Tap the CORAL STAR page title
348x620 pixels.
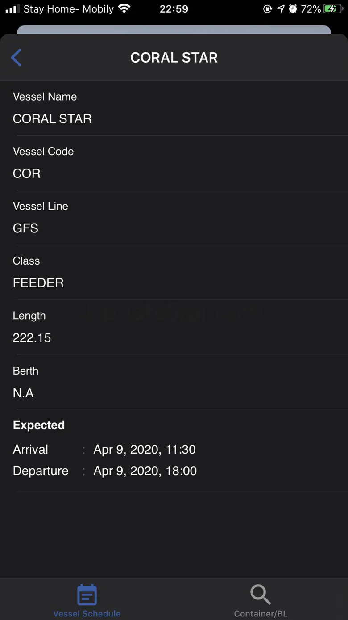coord(174,58)
